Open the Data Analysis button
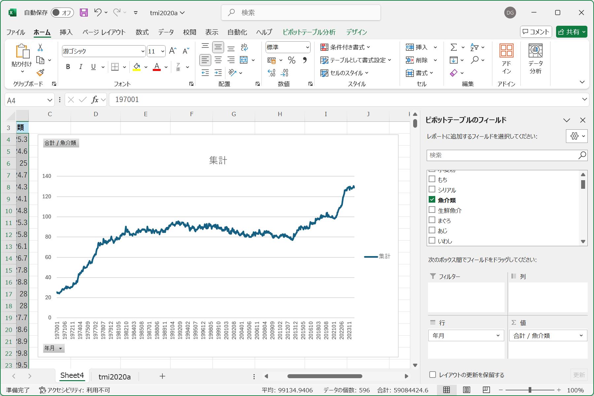Viewport: 594px width, 396px height. (535, 59)
